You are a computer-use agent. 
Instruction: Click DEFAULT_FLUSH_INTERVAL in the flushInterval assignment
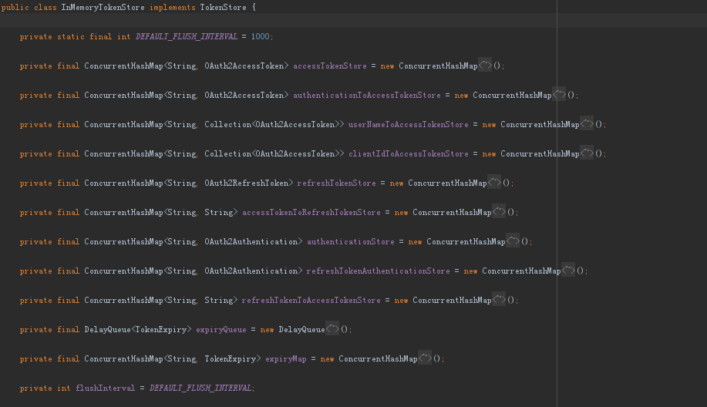pyautogui.click(x=200, y=388)
